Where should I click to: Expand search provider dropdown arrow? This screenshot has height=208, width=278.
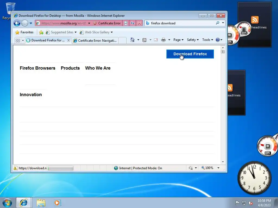[223, 23]
